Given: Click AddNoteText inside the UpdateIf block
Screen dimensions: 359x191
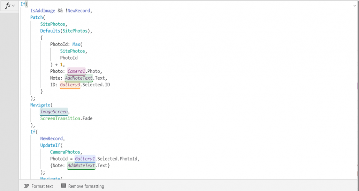Looking at the screenshot, I should (81, 165).
